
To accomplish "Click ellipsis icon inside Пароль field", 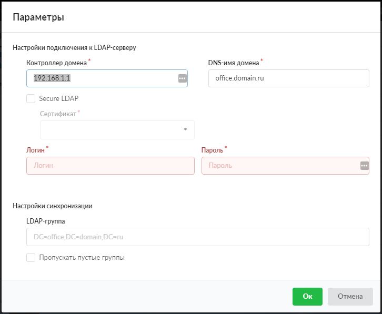I will coord(364,165).
